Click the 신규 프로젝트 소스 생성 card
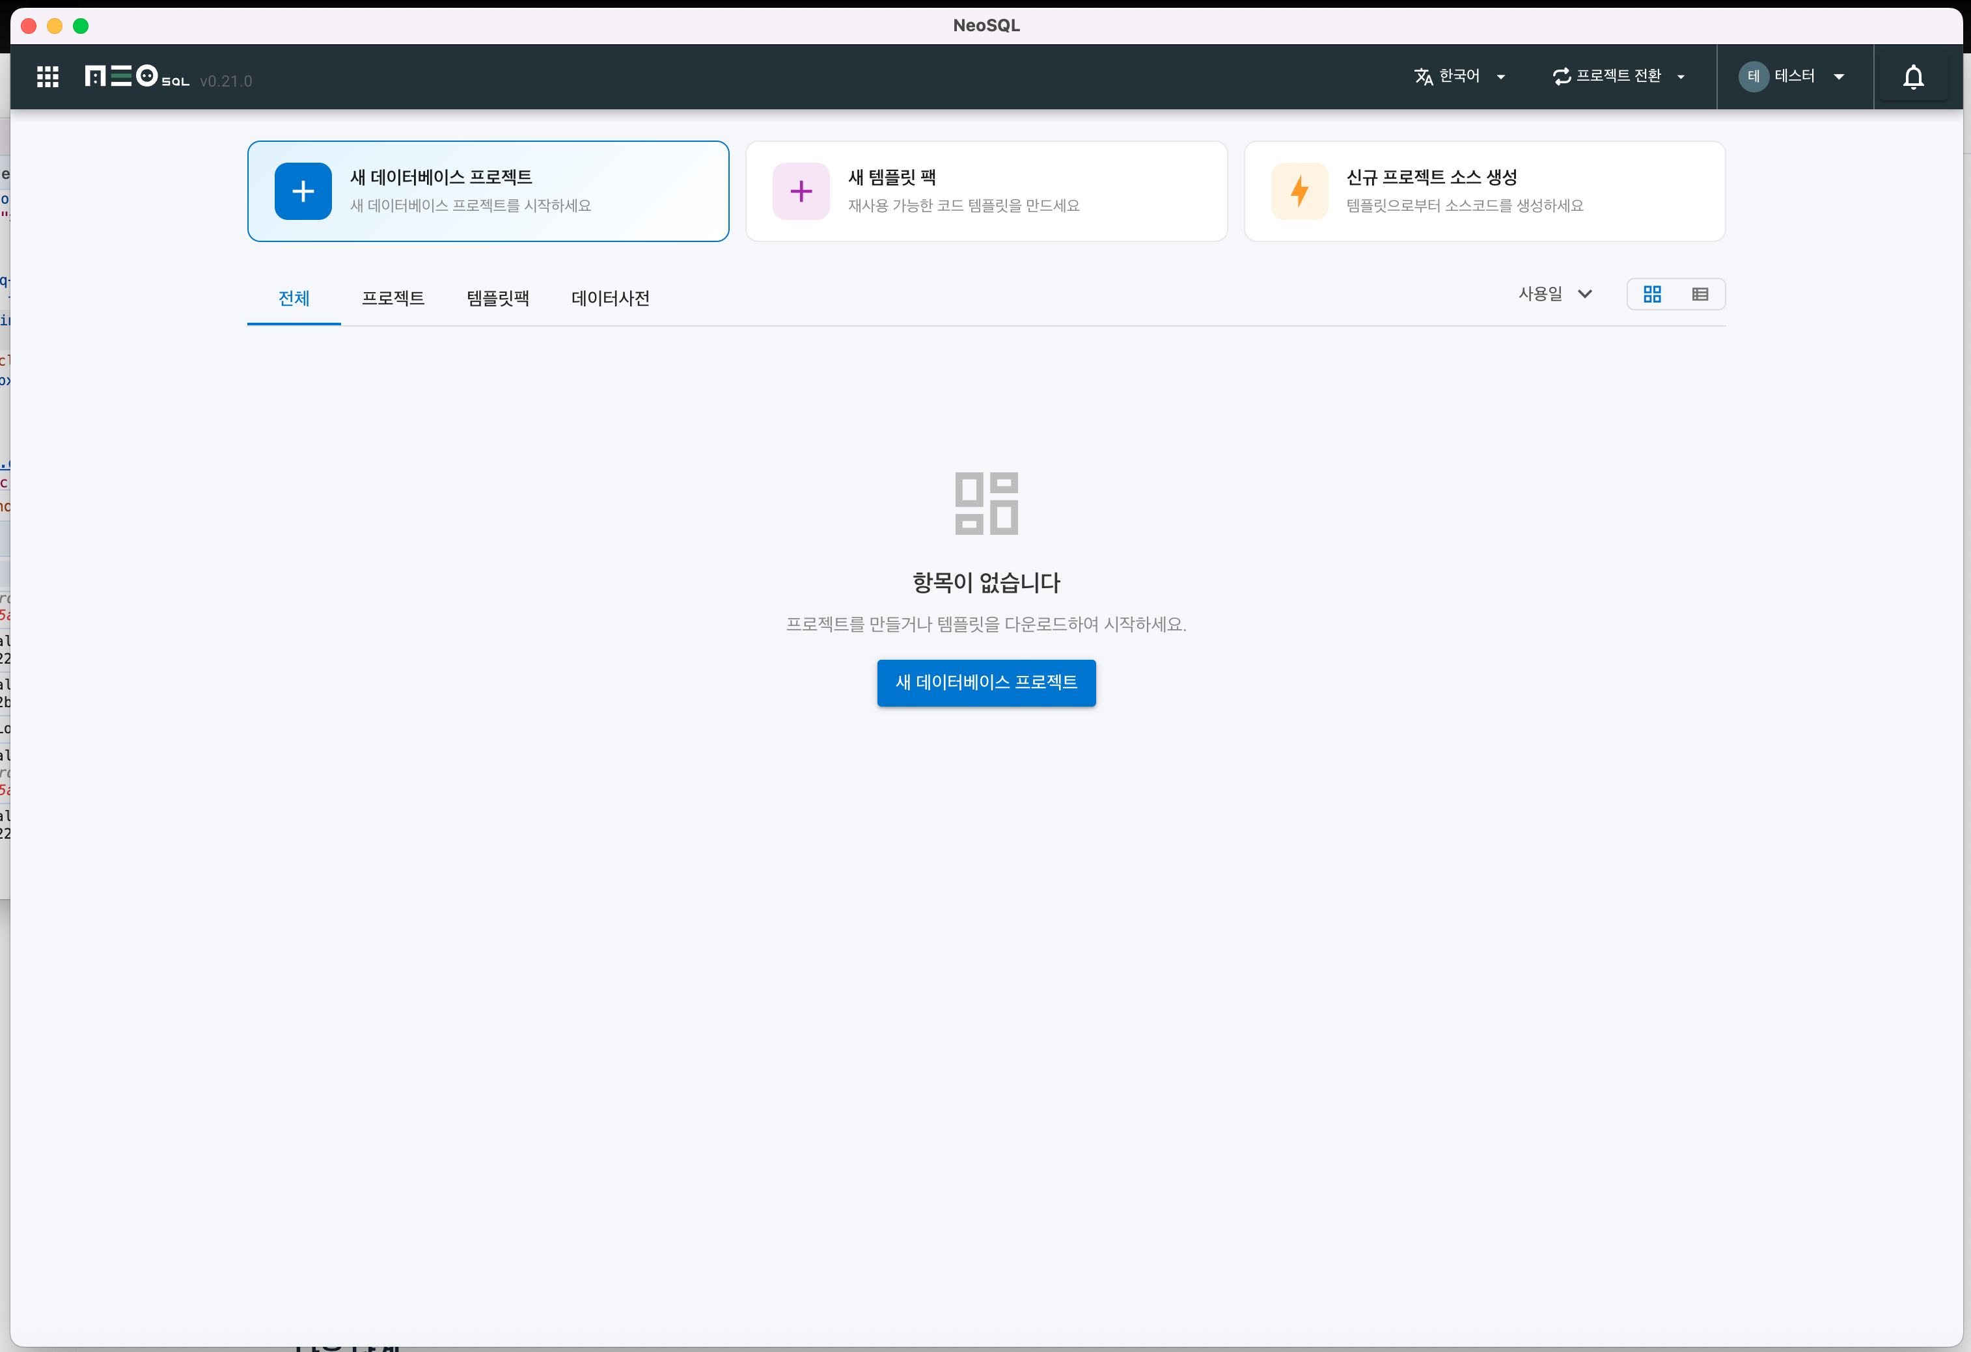 tap(1484, 191)
